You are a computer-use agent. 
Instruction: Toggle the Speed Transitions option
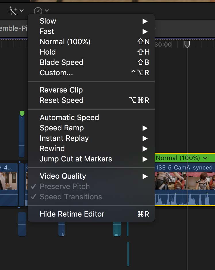click(x=91, y=197)
